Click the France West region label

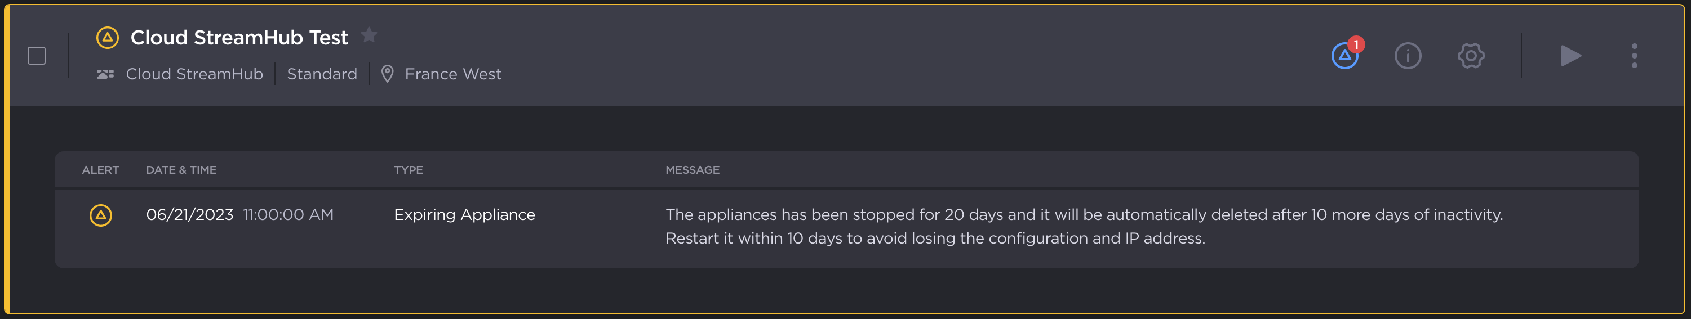tap(453, 74)
